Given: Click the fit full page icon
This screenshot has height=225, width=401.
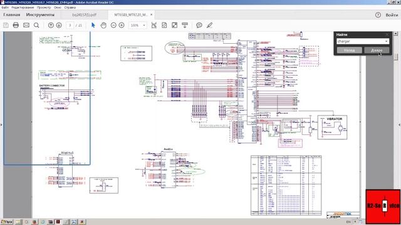Looking at the screenshot, I should click(164, 25).
